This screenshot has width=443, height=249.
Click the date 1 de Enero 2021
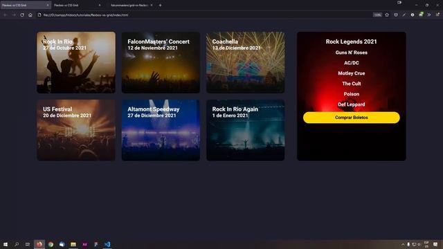click(230, 116)
